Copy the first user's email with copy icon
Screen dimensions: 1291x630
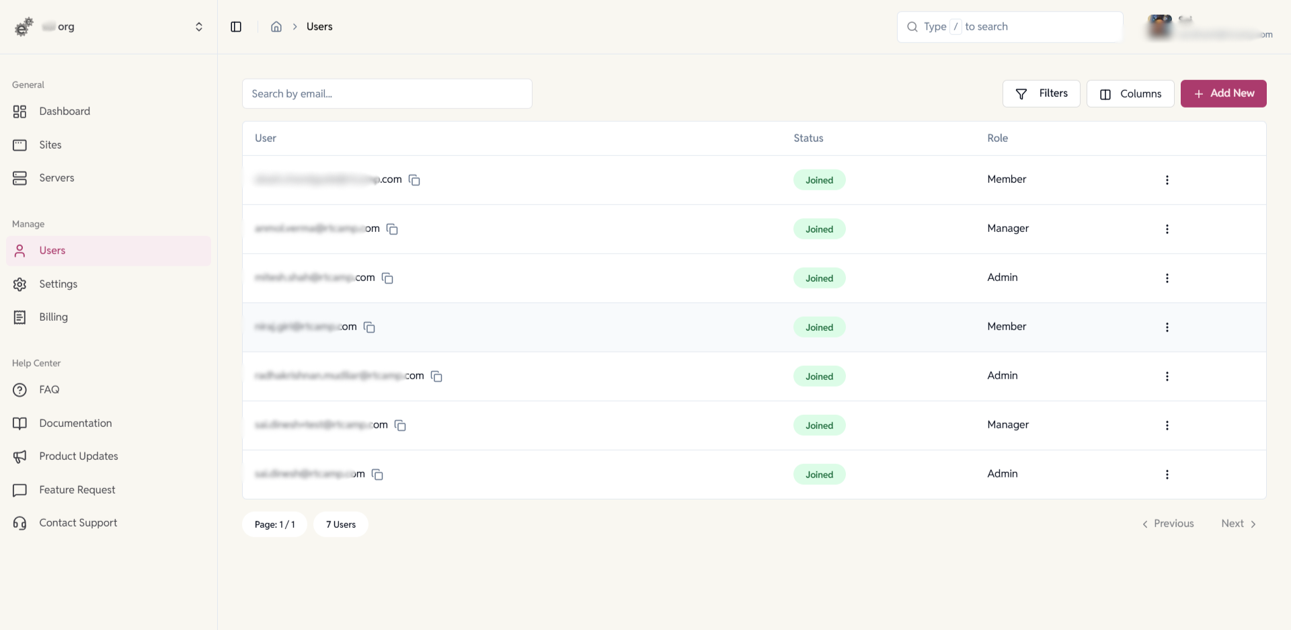pyautogui.click(x=414, y=180)
